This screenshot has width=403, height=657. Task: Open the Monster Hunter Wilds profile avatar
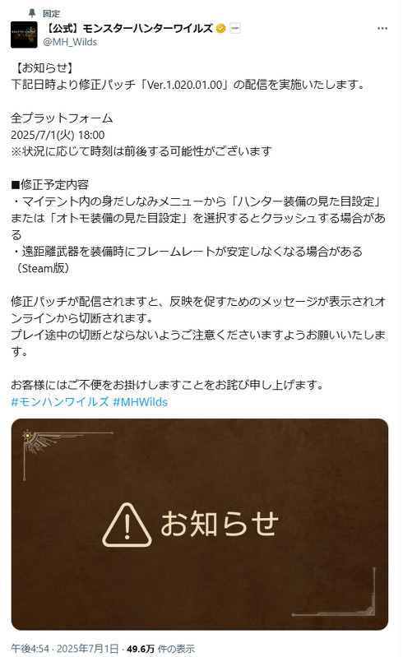click(x=24, y=35)
